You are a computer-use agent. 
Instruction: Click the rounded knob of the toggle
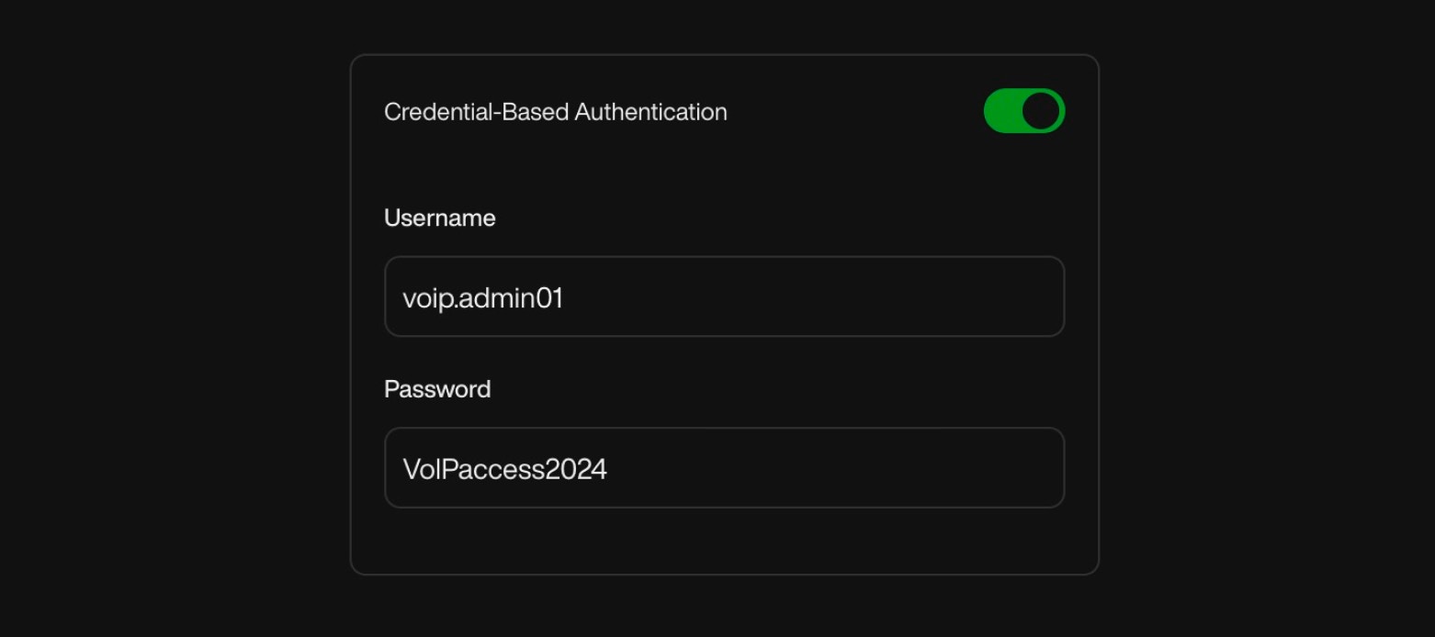(1041, 110)
